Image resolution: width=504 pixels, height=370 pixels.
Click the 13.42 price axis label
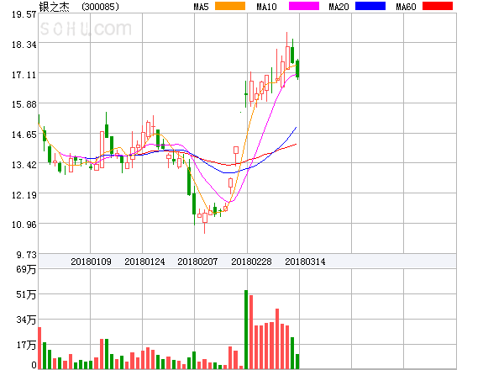24,165
